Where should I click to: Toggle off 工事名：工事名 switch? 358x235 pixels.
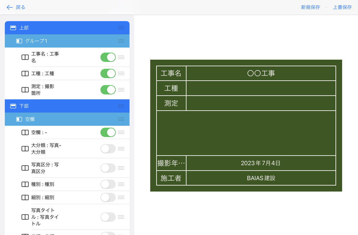[x=108, y=57]
